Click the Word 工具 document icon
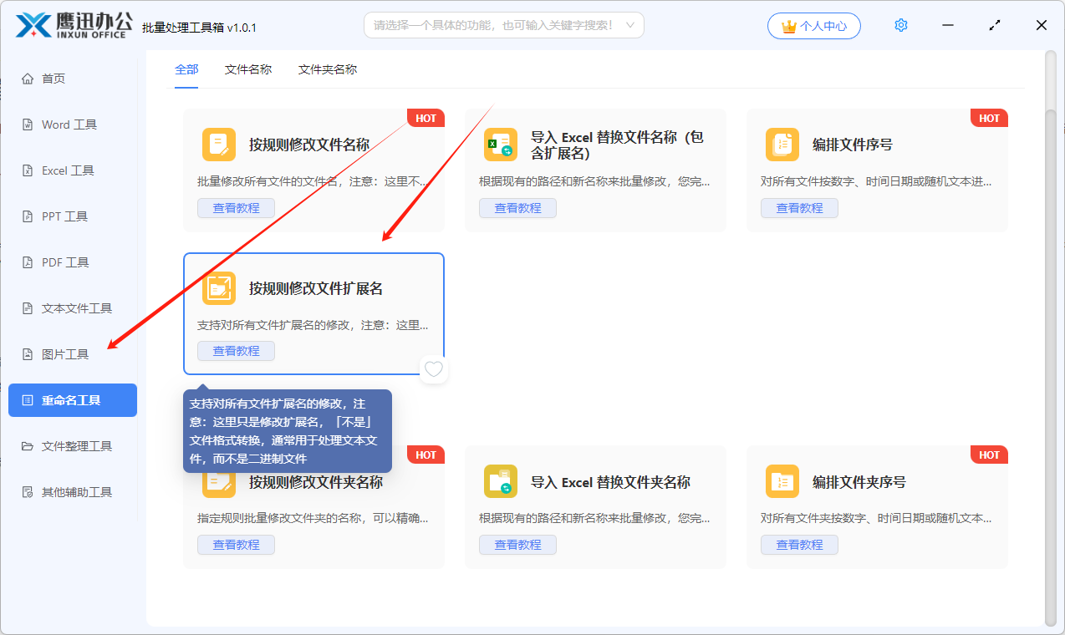Screen dimensions: 1065x635 point(28,124)
